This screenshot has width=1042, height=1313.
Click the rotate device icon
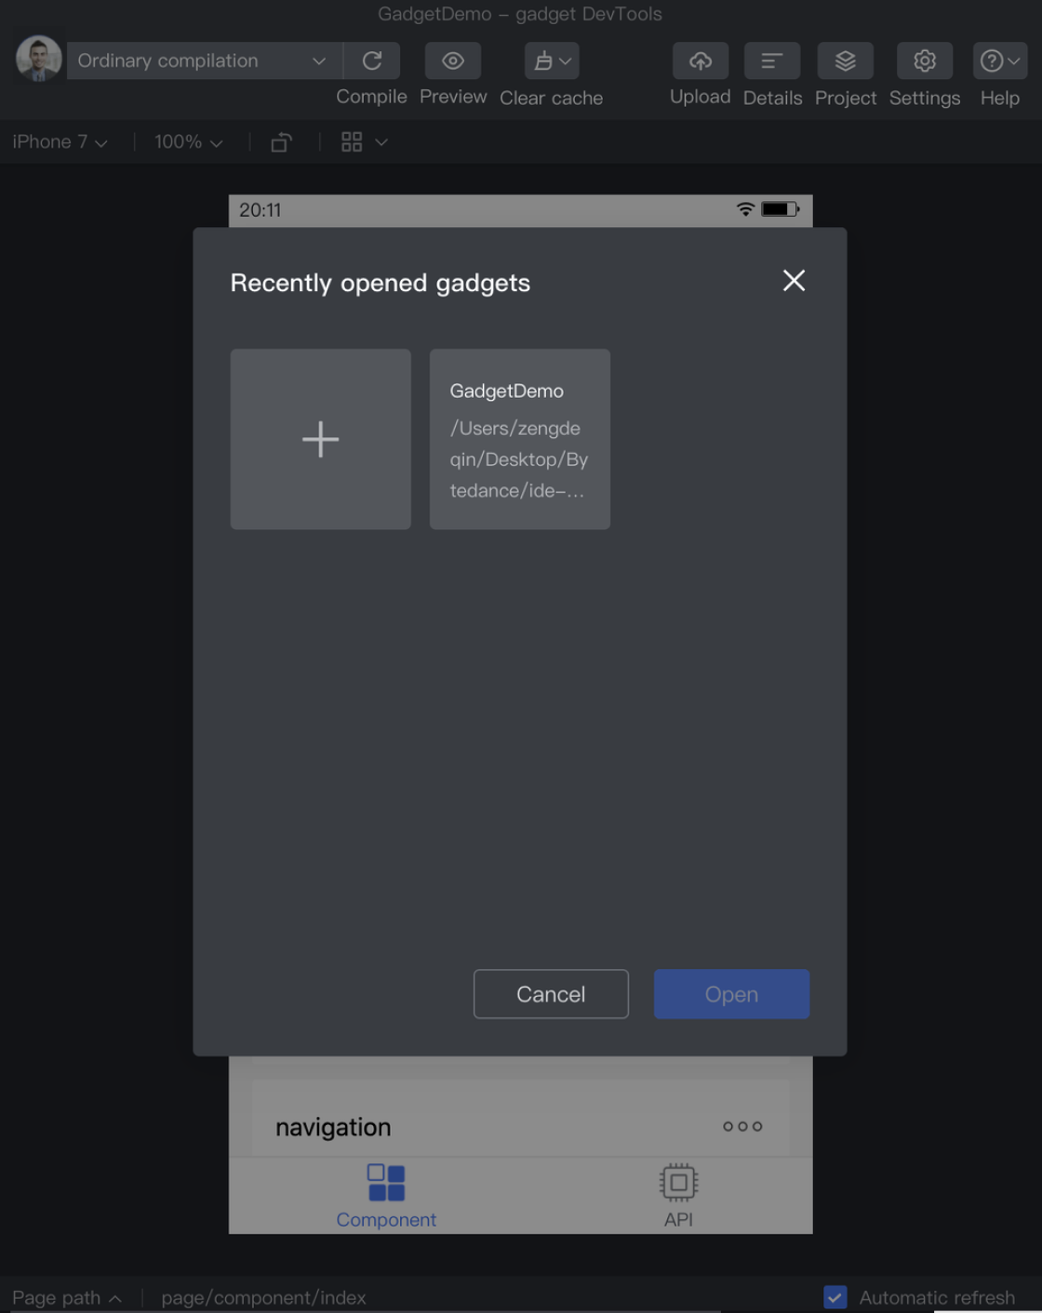click(281, 142)
